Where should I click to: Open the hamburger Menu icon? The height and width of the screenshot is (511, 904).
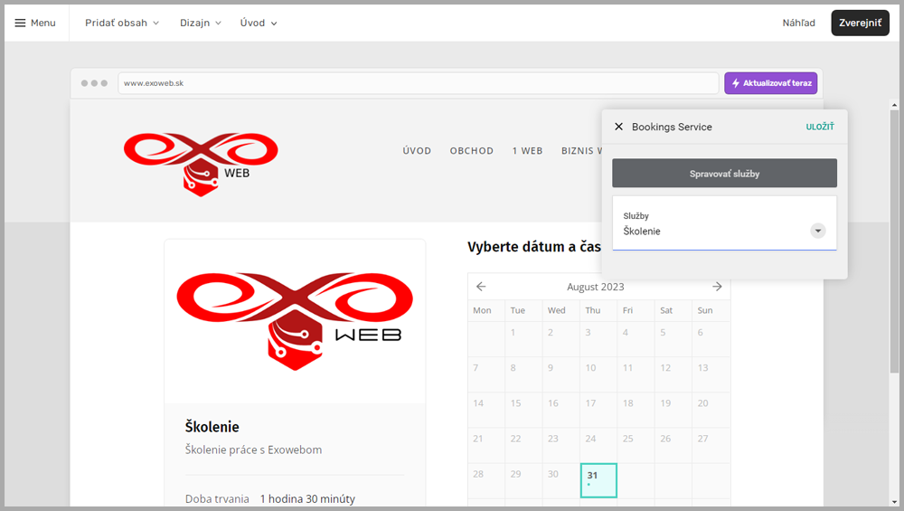pos(21,23)
